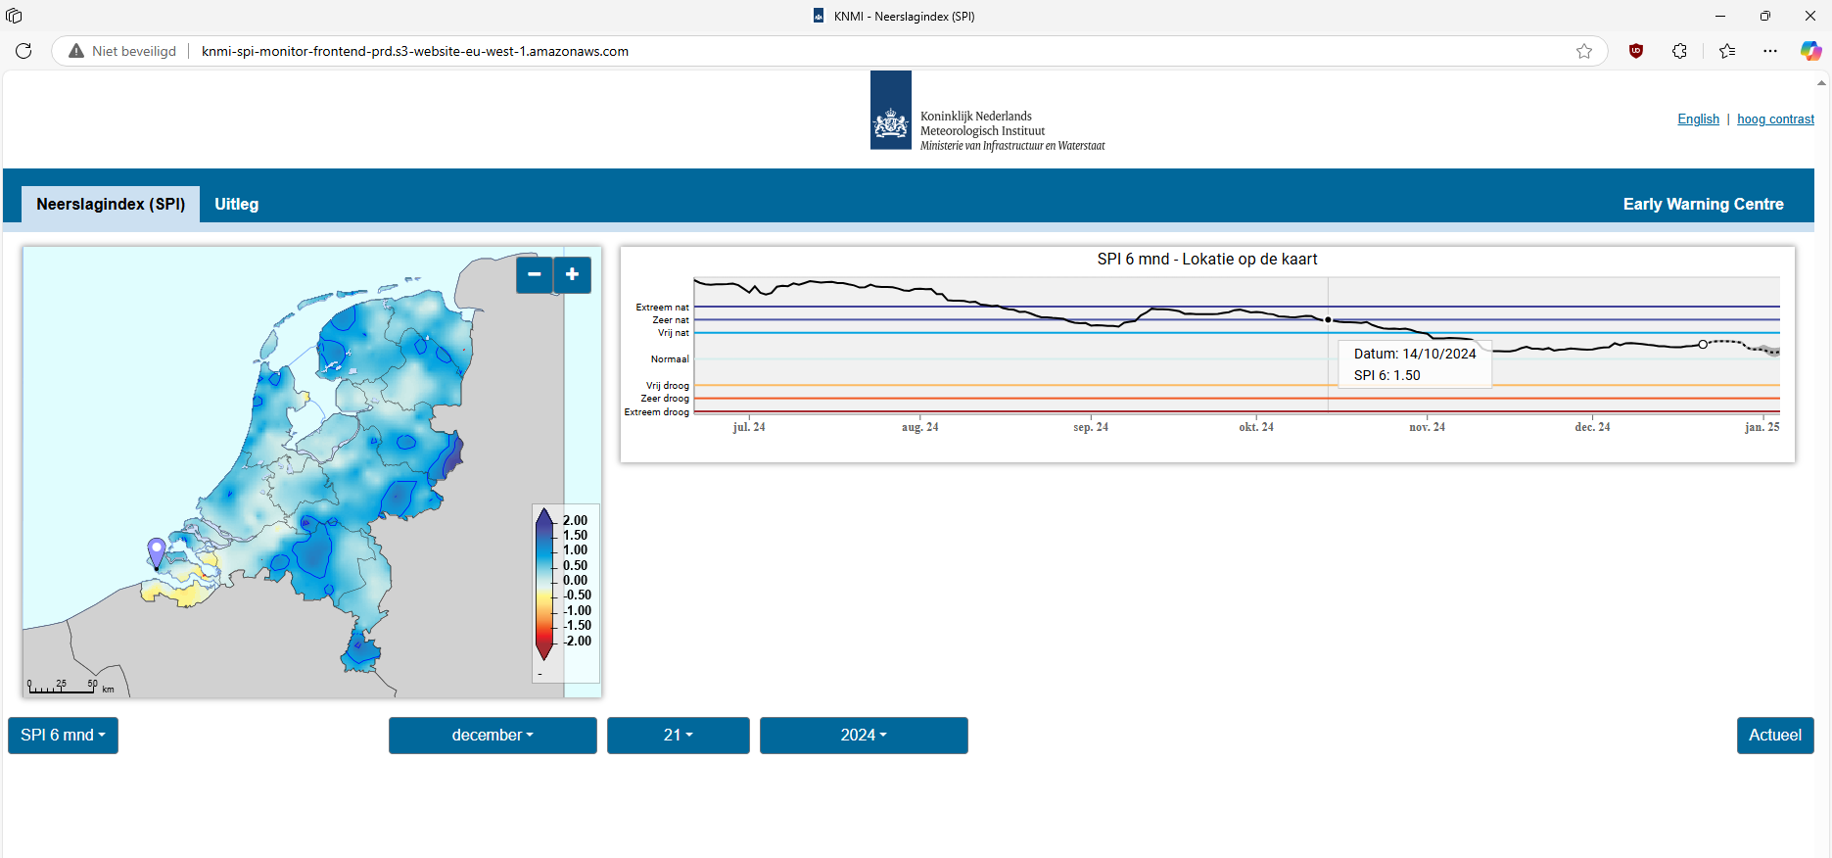Click the purple location pin on the map
This screenshot has width=1832, height=858.
pyautogui.click(x=157, y=551)
